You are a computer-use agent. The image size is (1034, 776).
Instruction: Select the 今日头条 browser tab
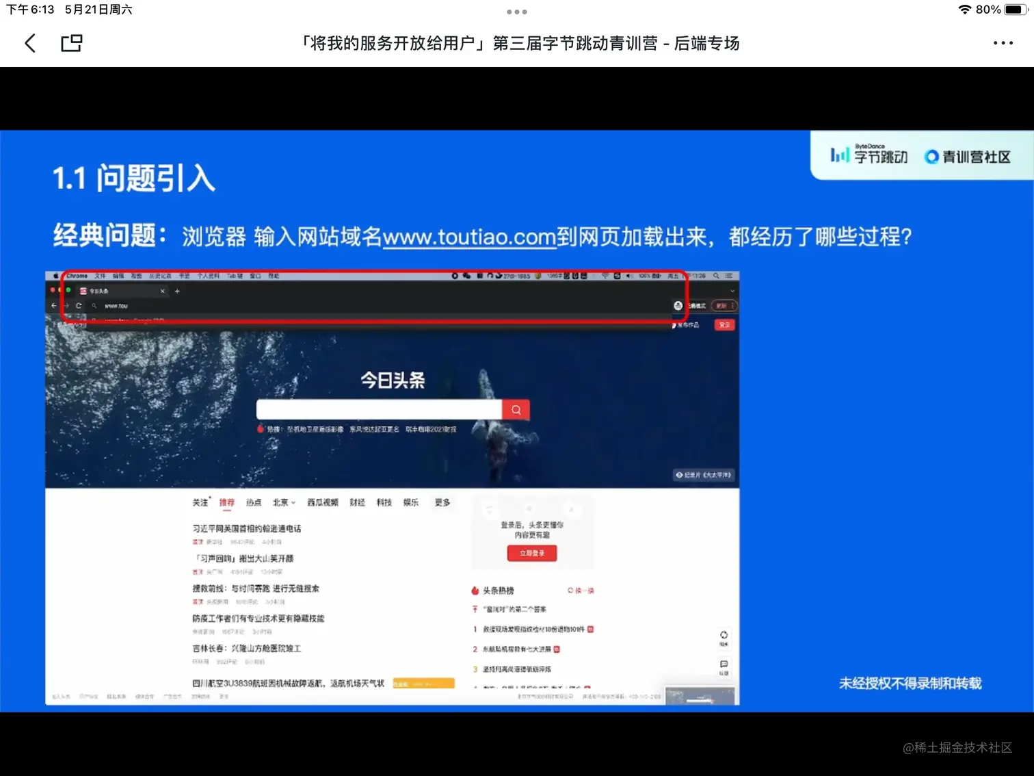click(122, 291)
